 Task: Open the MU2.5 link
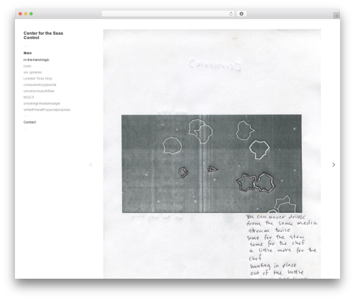coord(28,97)
